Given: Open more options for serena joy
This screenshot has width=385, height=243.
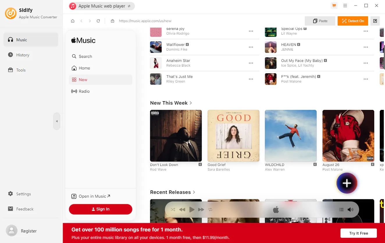Looking at the screenshot, I should (x=251, y=31).
